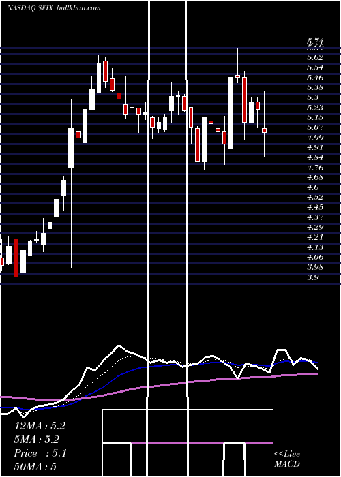Screen dimensions: 341x477
Task: Click the 4.37 price axis label
Action: pyautogui.click(x=315, y=217)
